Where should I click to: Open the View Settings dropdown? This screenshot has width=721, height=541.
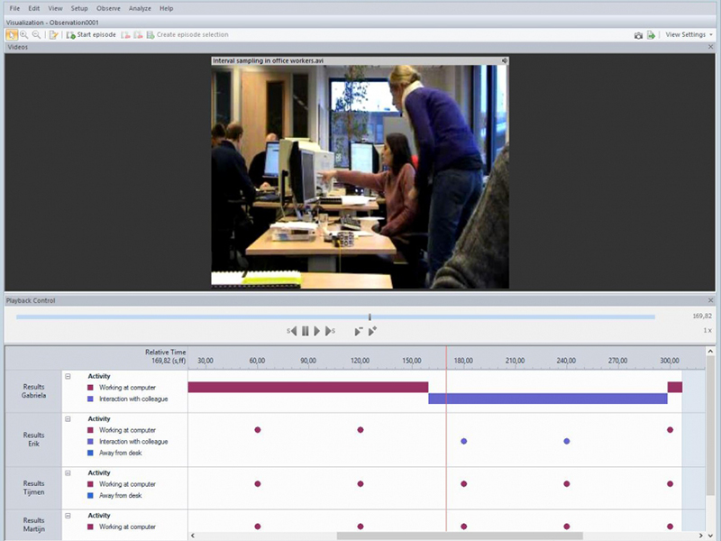(689, 35)
